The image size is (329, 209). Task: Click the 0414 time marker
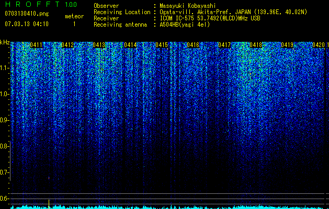point(130,45)
